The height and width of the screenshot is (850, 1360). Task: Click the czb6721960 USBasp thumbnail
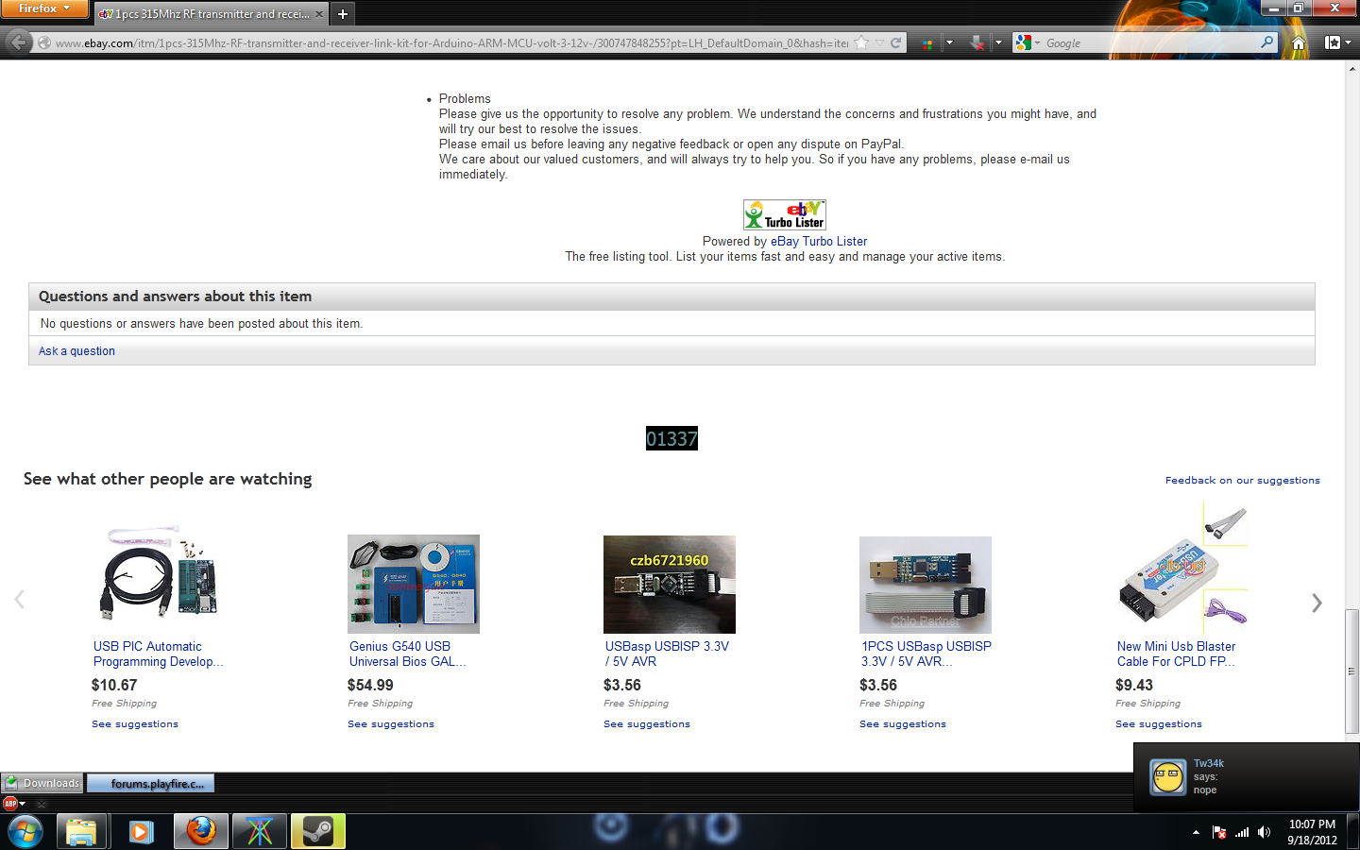coord(670,585)
